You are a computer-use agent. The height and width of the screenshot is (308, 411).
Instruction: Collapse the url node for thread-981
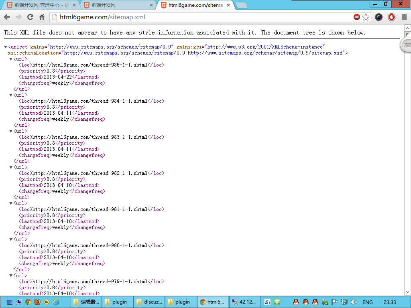coord(11,203)
